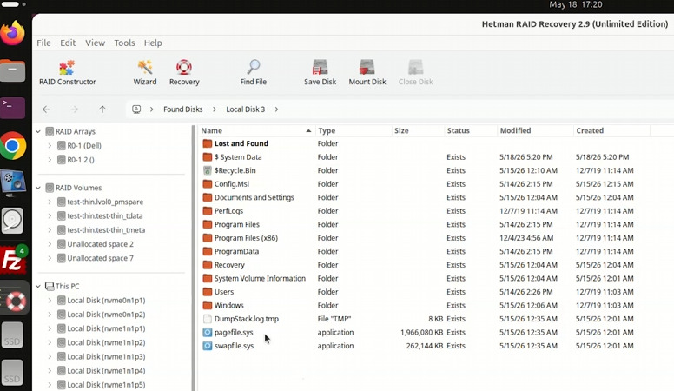Collapse the This PC tree section

(x=38, y=286)
